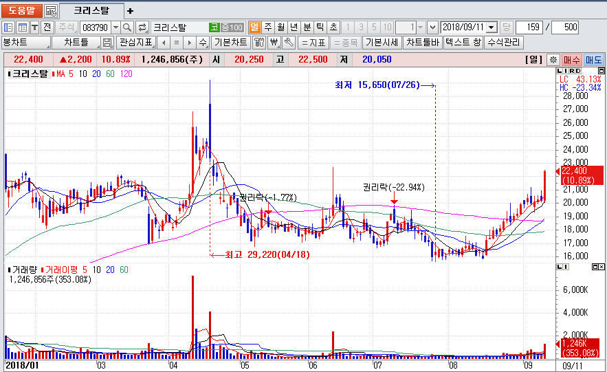The image size is (607, 372).
Task: Click the gear icon beside 매수 button
Action: pyautogui.click(x=553, y=60)
